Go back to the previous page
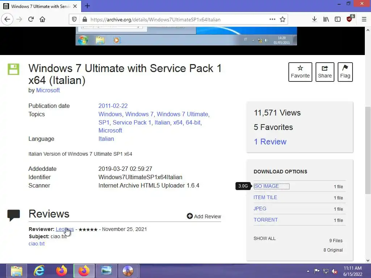 7,19
